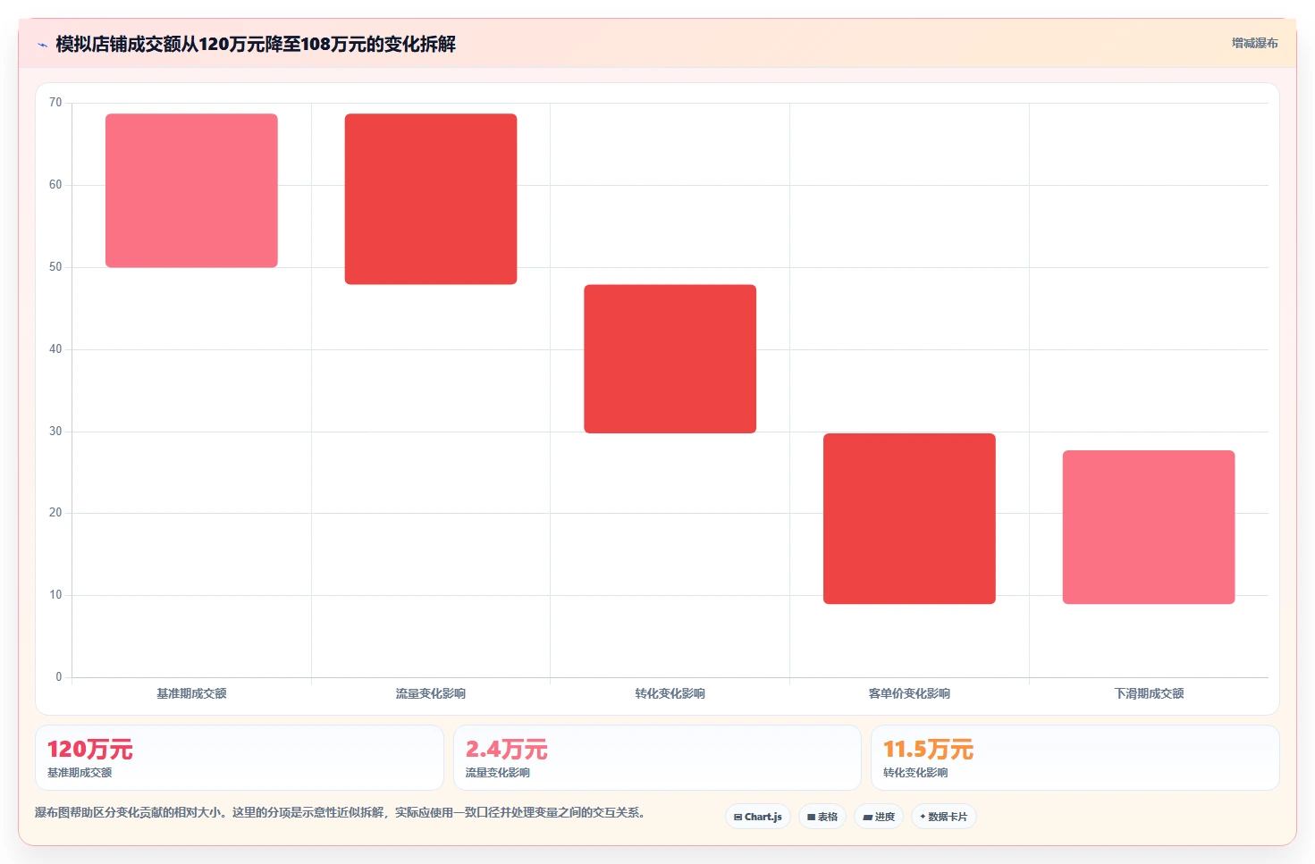Click the footnote text starting 瀑布图帮助区分

coord(340,812)
